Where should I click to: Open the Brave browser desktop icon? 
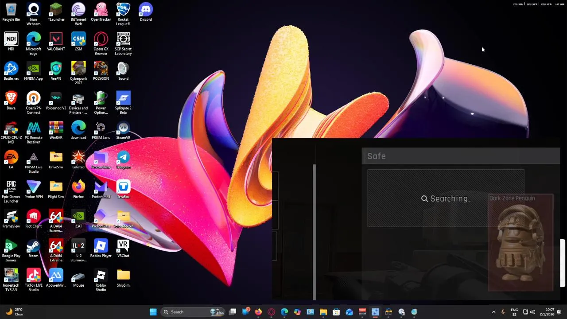click(11, 101)
